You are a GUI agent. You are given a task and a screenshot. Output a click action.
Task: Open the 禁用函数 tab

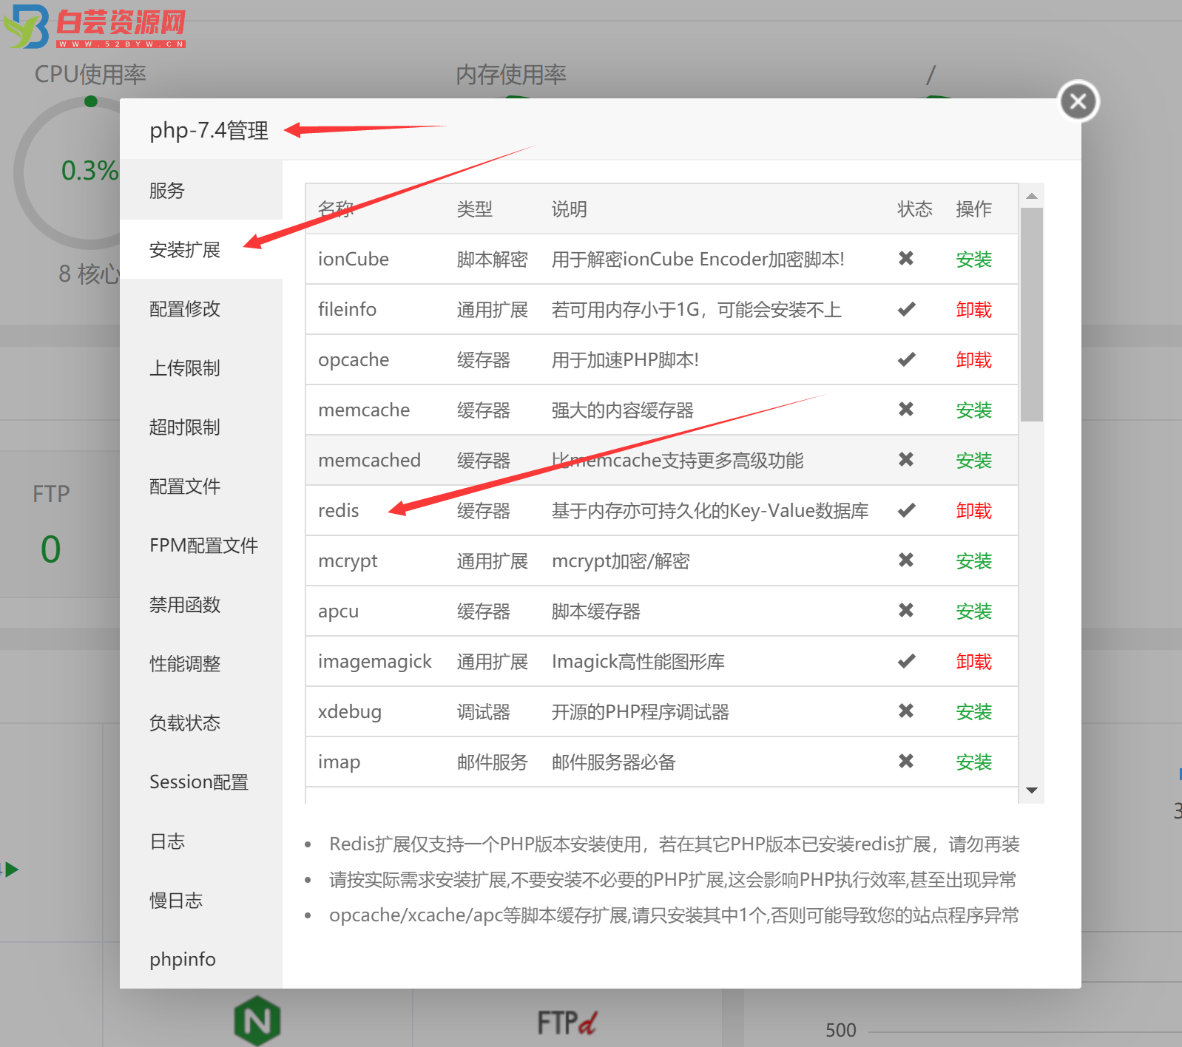[201, 605]
